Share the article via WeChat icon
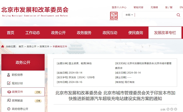This screenshot has height=112, width=183. click(x=168, y=109)
